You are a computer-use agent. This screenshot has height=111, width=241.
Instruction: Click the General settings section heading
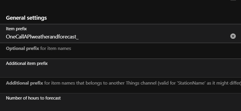[x=26, y=18]
